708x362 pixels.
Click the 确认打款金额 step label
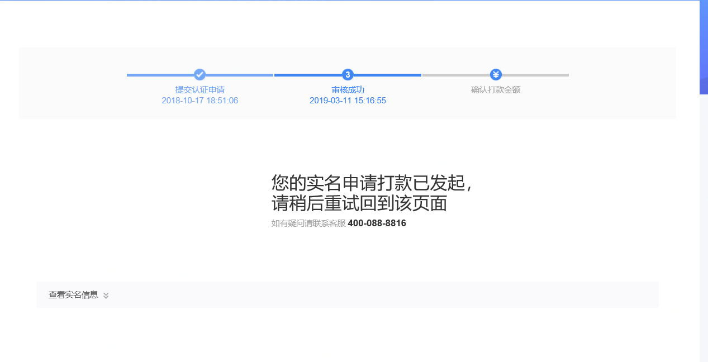point(496,89)
